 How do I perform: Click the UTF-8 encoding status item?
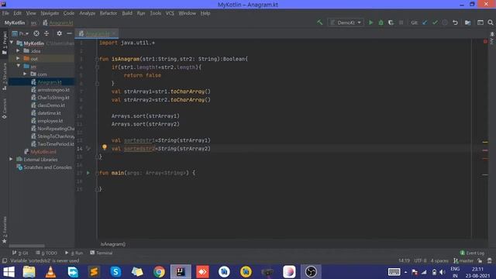coord(420,260)
